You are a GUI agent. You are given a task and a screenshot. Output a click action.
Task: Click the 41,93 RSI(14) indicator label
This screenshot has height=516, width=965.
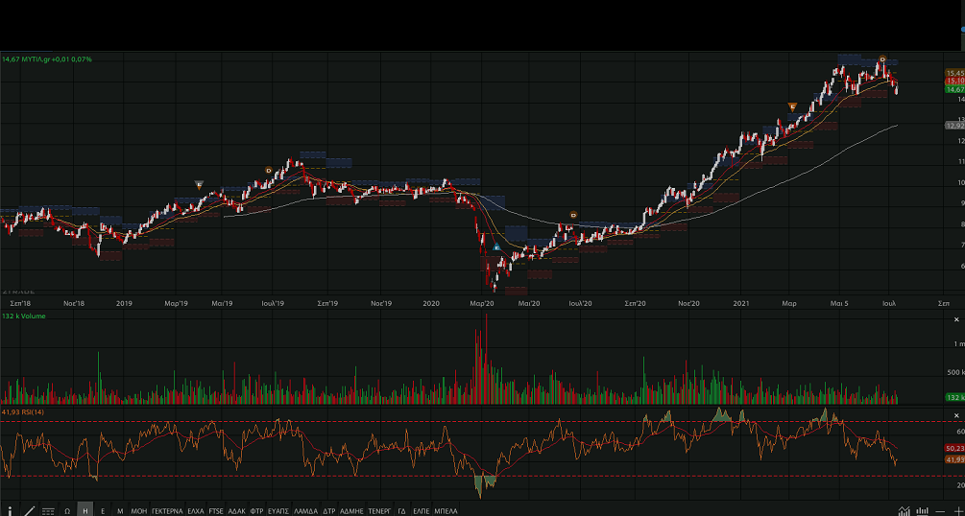(24, 411)
